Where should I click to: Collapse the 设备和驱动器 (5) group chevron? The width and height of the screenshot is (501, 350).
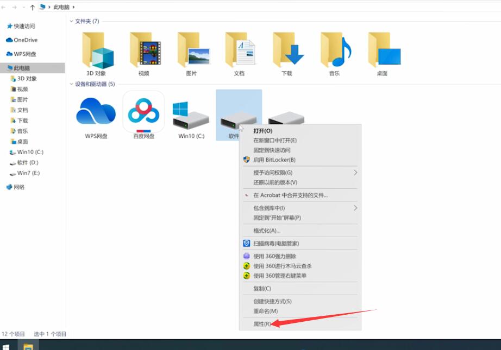pos(71,84)
